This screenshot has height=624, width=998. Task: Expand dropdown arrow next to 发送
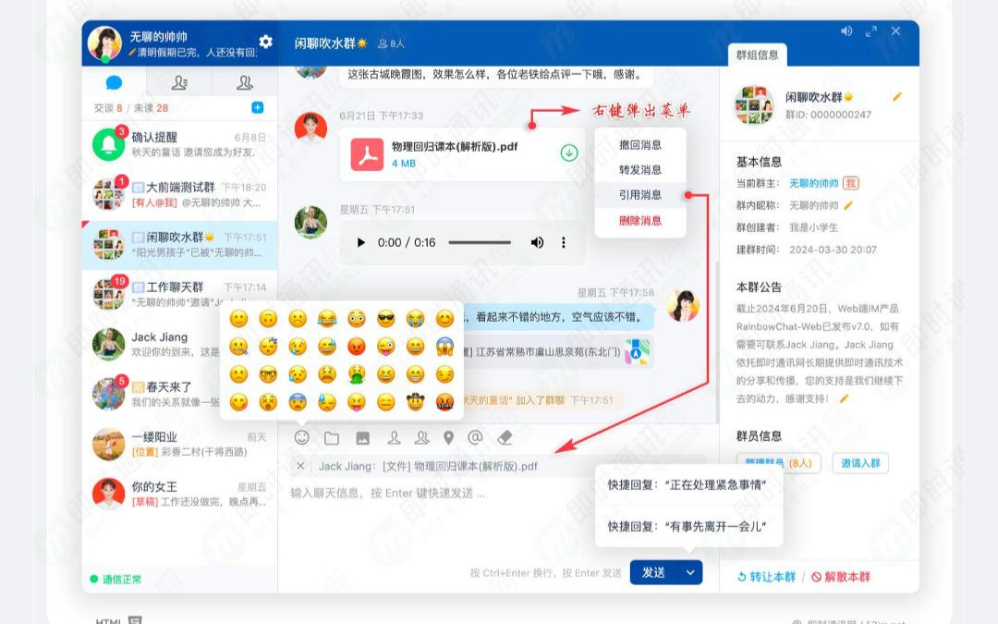tap(690, 572)
